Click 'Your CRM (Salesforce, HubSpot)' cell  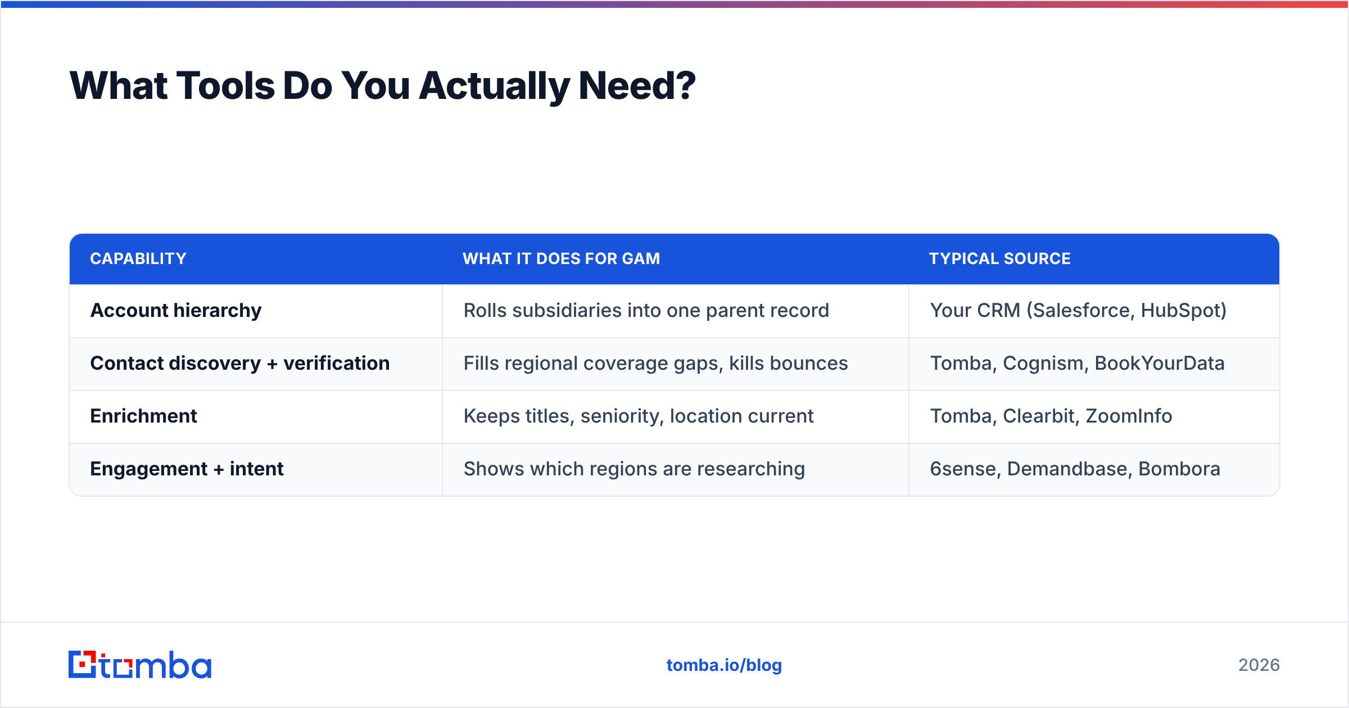tap(1094, 311)
